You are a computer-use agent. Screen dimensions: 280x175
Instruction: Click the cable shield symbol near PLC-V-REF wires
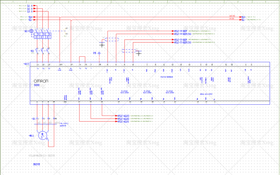tap(112, 40)
